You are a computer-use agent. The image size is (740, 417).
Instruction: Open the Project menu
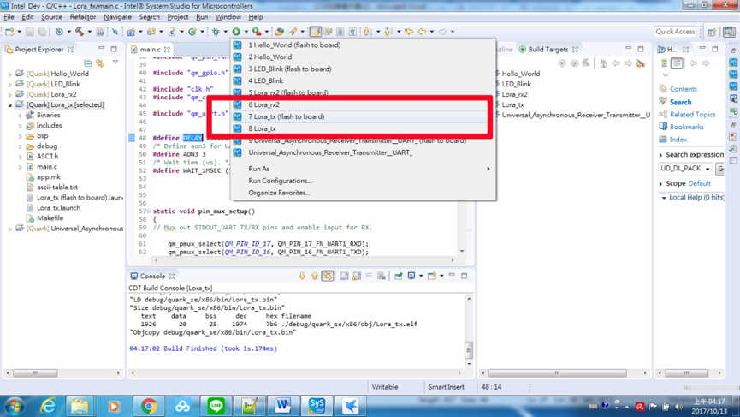[177, 17]
